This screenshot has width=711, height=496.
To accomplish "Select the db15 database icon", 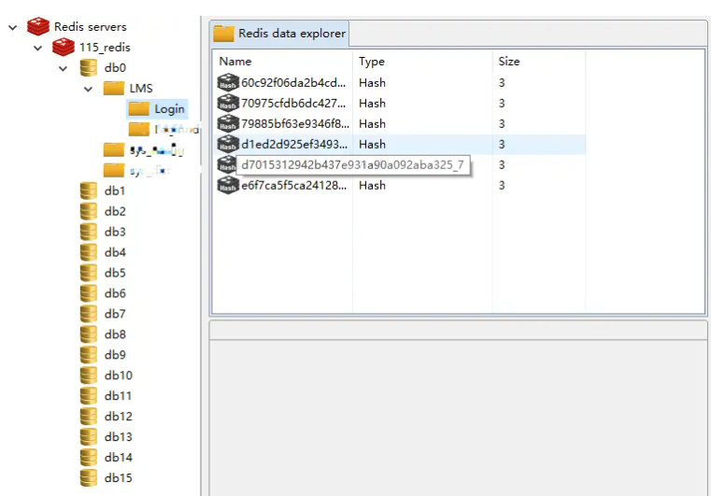I will tap(89, 478).
